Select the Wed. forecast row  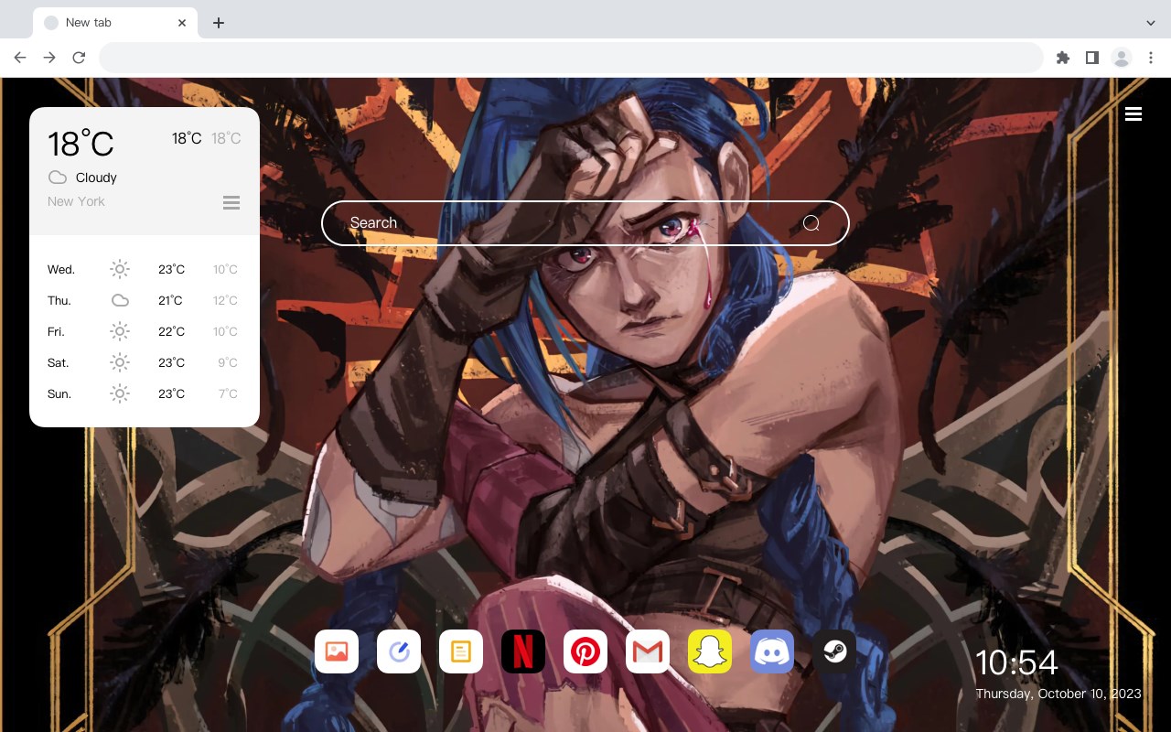(145, 269)
